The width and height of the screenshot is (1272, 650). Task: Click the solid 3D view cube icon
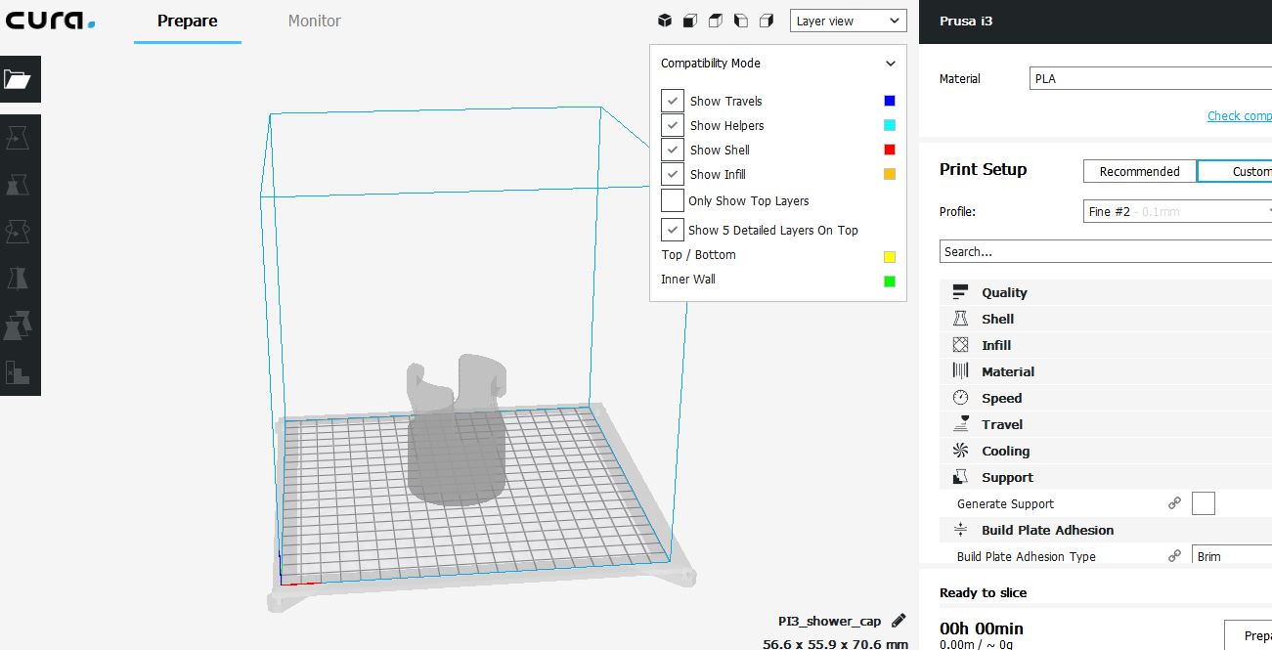[x=664, y=21]
